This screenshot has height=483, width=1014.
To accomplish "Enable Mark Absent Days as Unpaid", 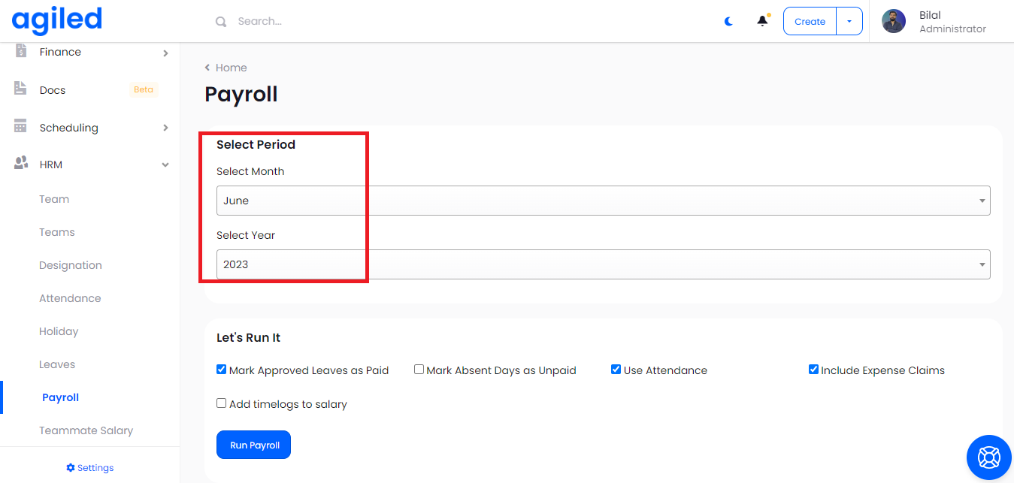I will click(419, 370).
